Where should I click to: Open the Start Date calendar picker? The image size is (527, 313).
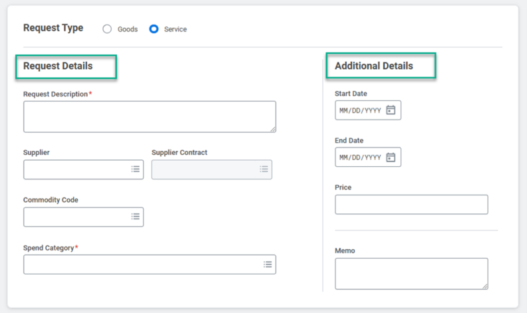[x=391, y=110]
